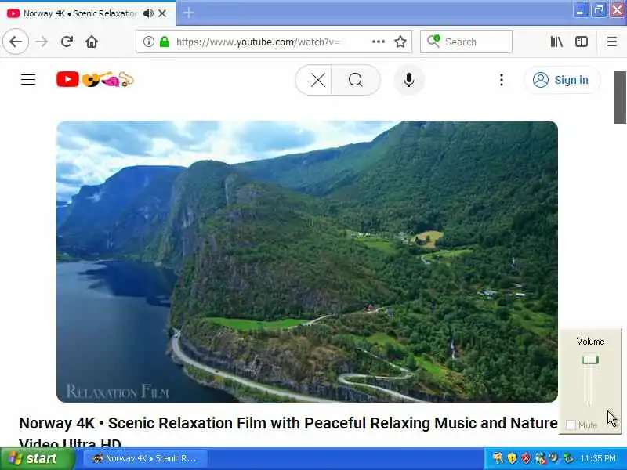Screen dimensions: 627x470
Task: Open the Firefox hamburger application menu
Action: tap(612, 42)
